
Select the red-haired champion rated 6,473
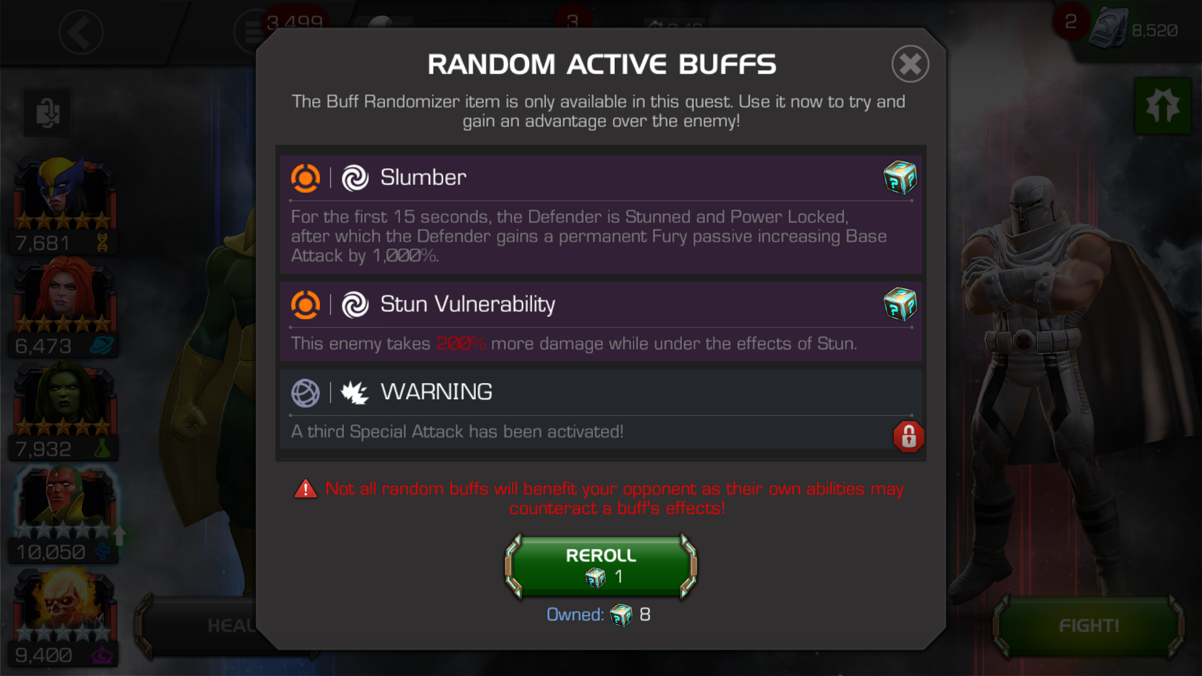(x=64, y=307)
